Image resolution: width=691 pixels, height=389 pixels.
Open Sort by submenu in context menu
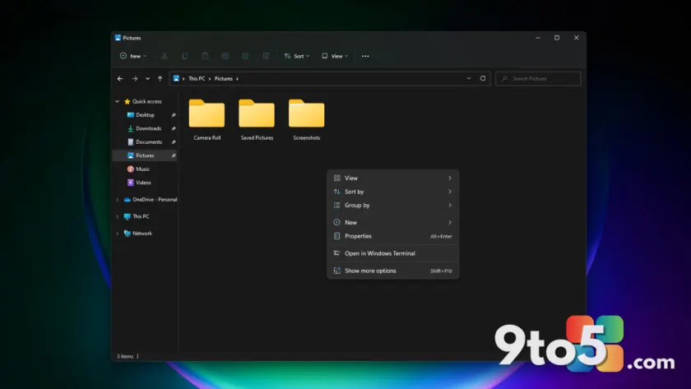point(392,192)
